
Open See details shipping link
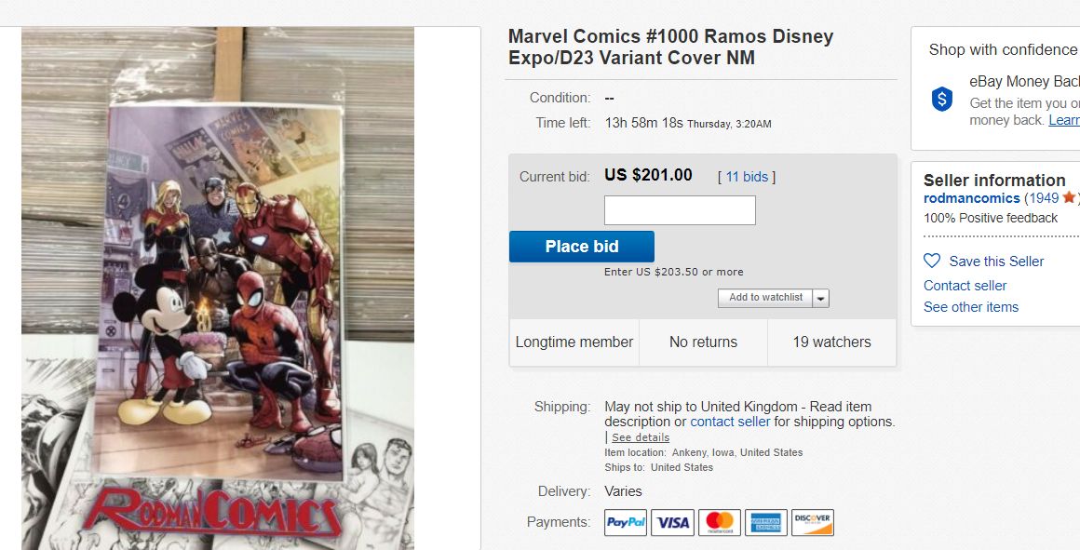641,437
